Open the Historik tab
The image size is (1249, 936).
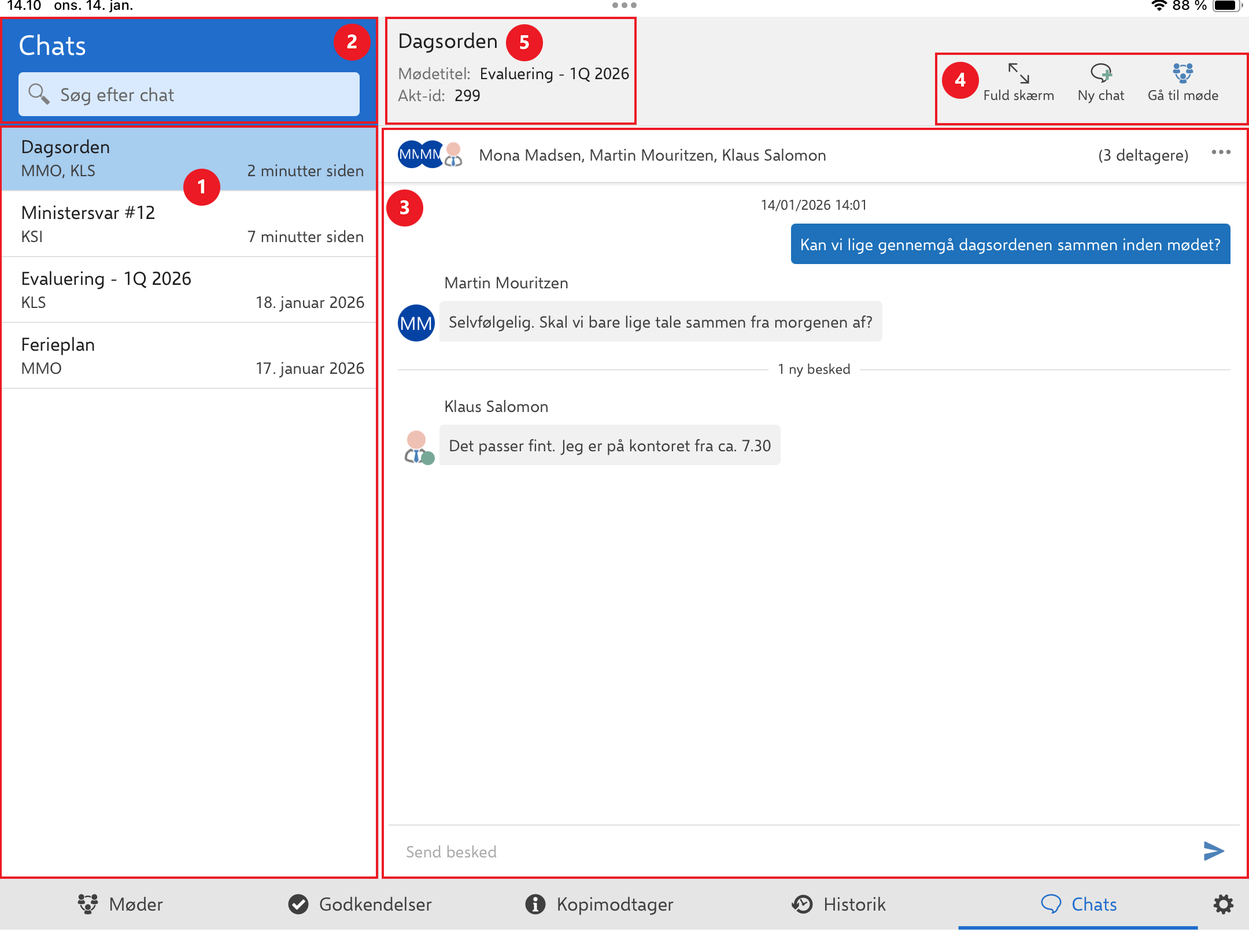coord(838,904)
